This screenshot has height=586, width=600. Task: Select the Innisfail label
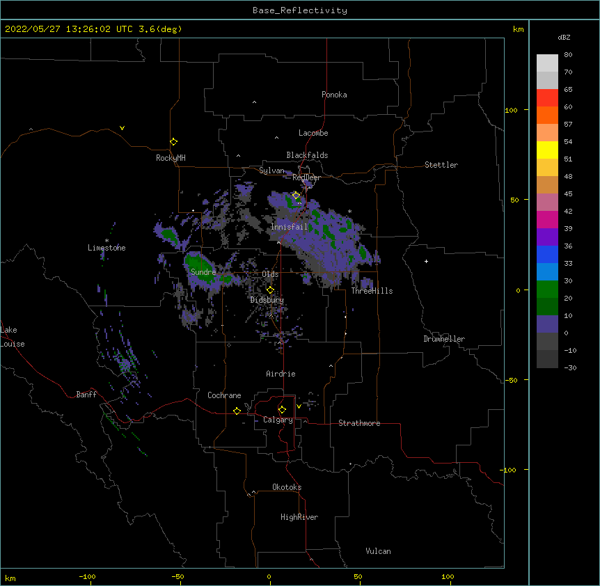(289, 227)
